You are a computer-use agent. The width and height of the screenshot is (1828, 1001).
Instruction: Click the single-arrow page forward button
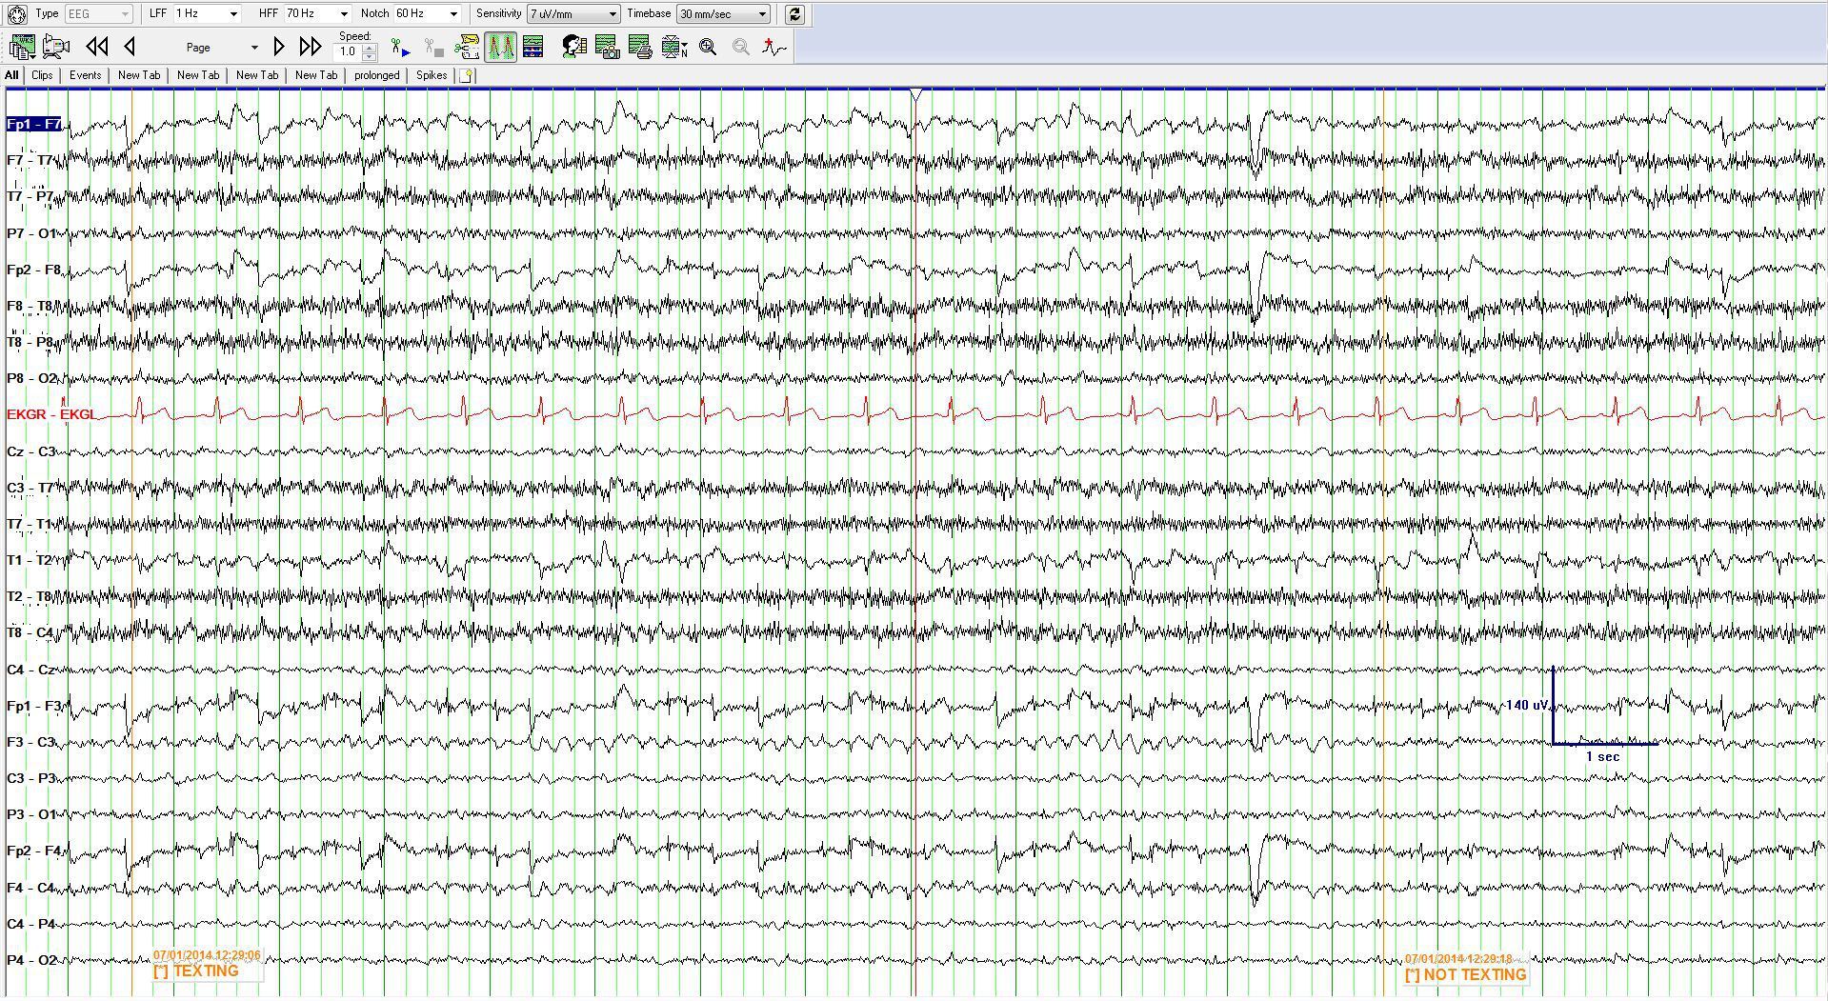tap(278, 47)
